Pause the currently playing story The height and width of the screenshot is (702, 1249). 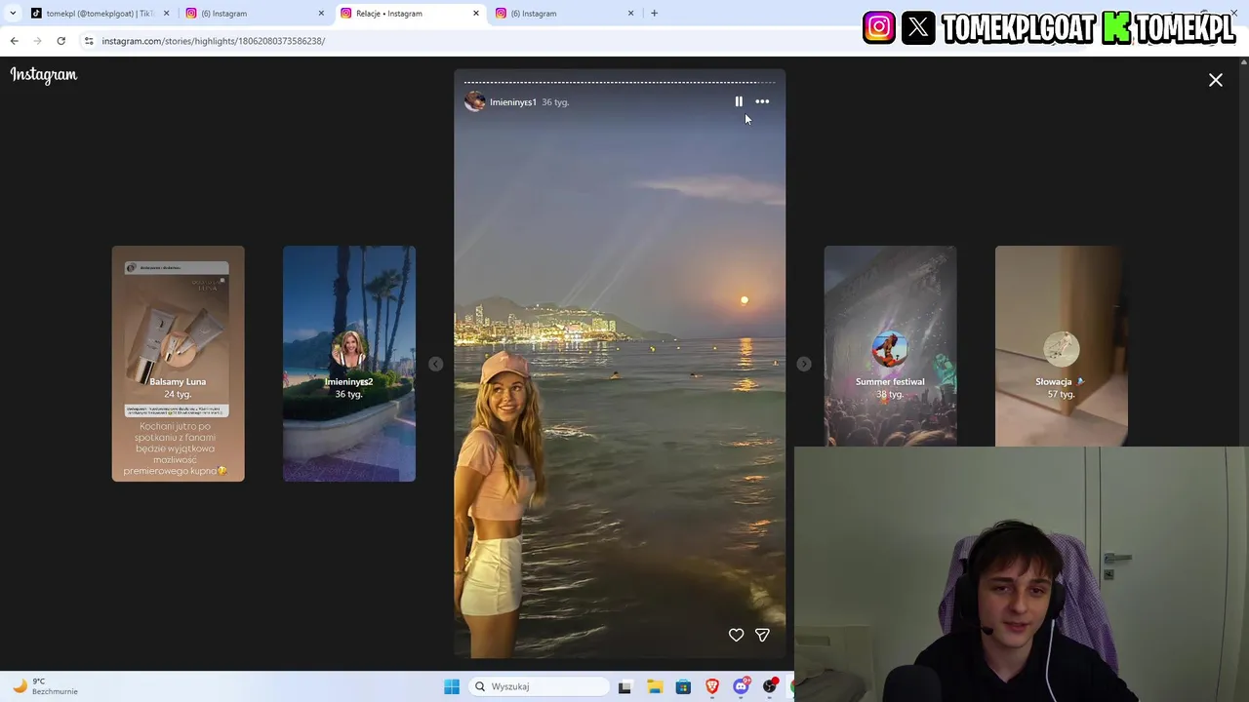click(739, 101)
